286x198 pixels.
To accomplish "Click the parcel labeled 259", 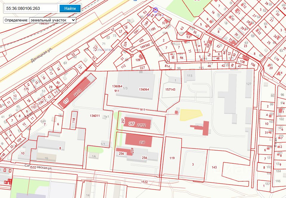I will point(132,151).
